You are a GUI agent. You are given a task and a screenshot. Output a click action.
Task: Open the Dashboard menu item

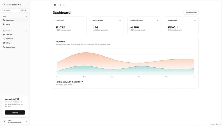pos(15,20)
